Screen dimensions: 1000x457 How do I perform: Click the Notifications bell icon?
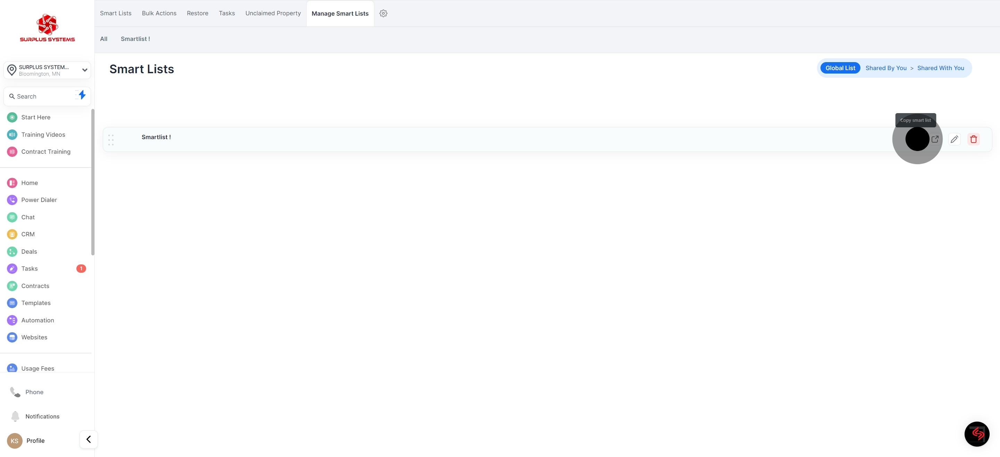tap(15, 416)
